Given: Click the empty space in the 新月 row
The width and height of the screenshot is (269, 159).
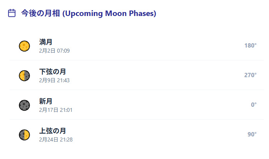Looking at the screenshot, I should (x=156, y=105).
